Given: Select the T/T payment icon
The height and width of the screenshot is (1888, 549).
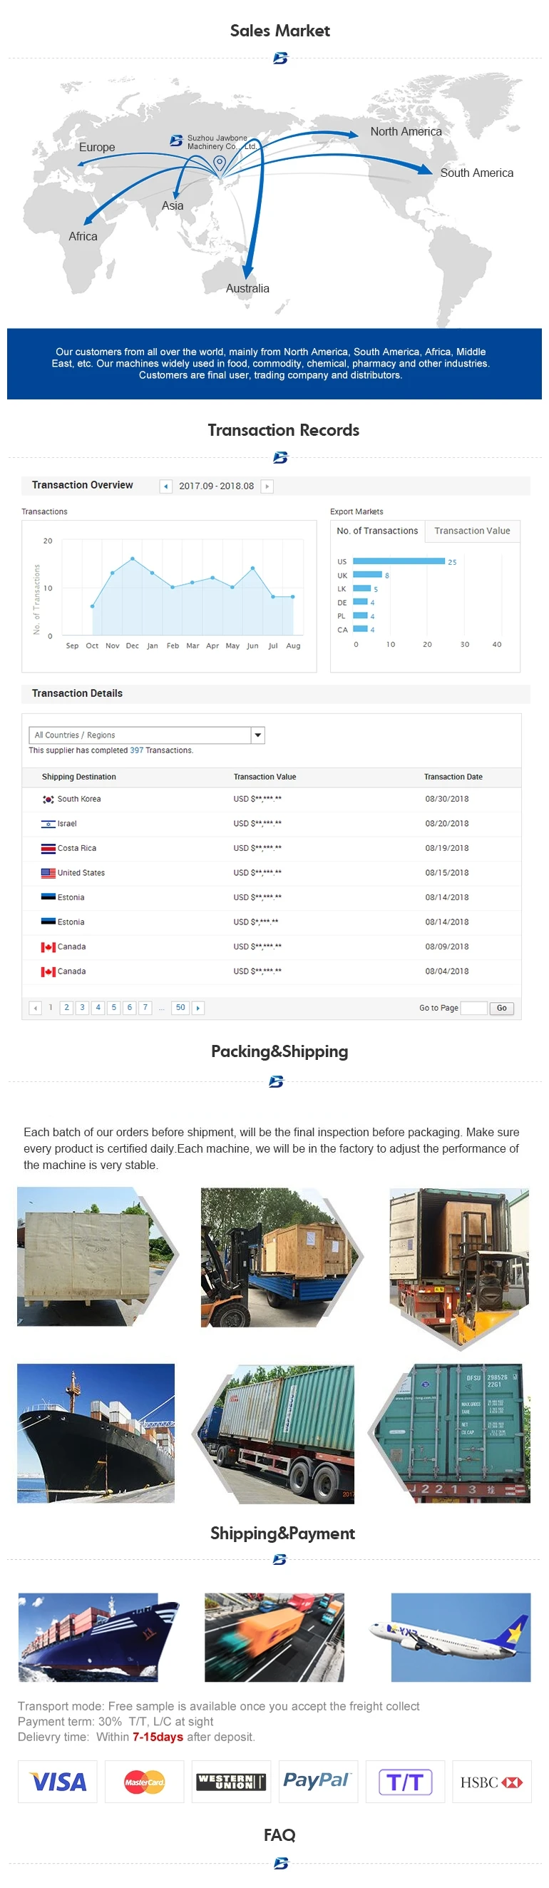Looking at the screenshot, I should pos(404,1781).
